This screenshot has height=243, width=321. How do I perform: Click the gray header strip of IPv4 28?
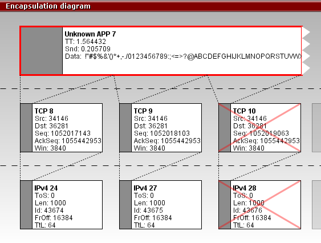(x=225, y=205)
